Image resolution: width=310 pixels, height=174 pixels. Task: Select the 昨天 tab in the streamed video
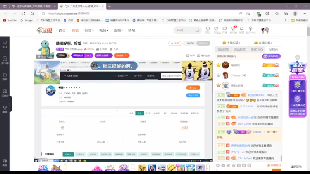tap(139, 113)
